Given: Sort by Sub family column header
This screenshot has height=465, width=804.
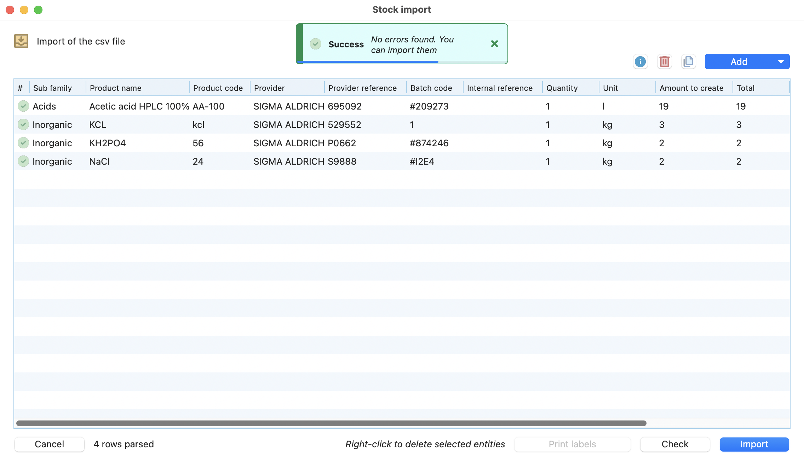Looking at the screenshot, I should click(x=57, y=88).
